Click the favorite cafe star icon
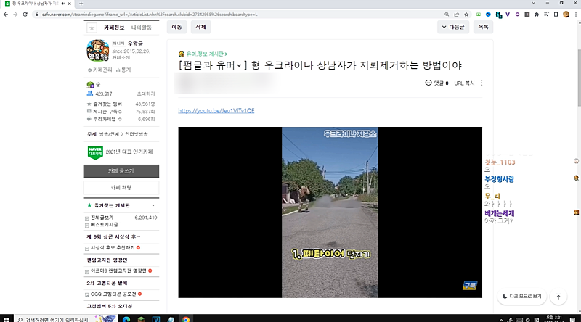This screenshot has width=581, height=322. [x=92, y=28]
